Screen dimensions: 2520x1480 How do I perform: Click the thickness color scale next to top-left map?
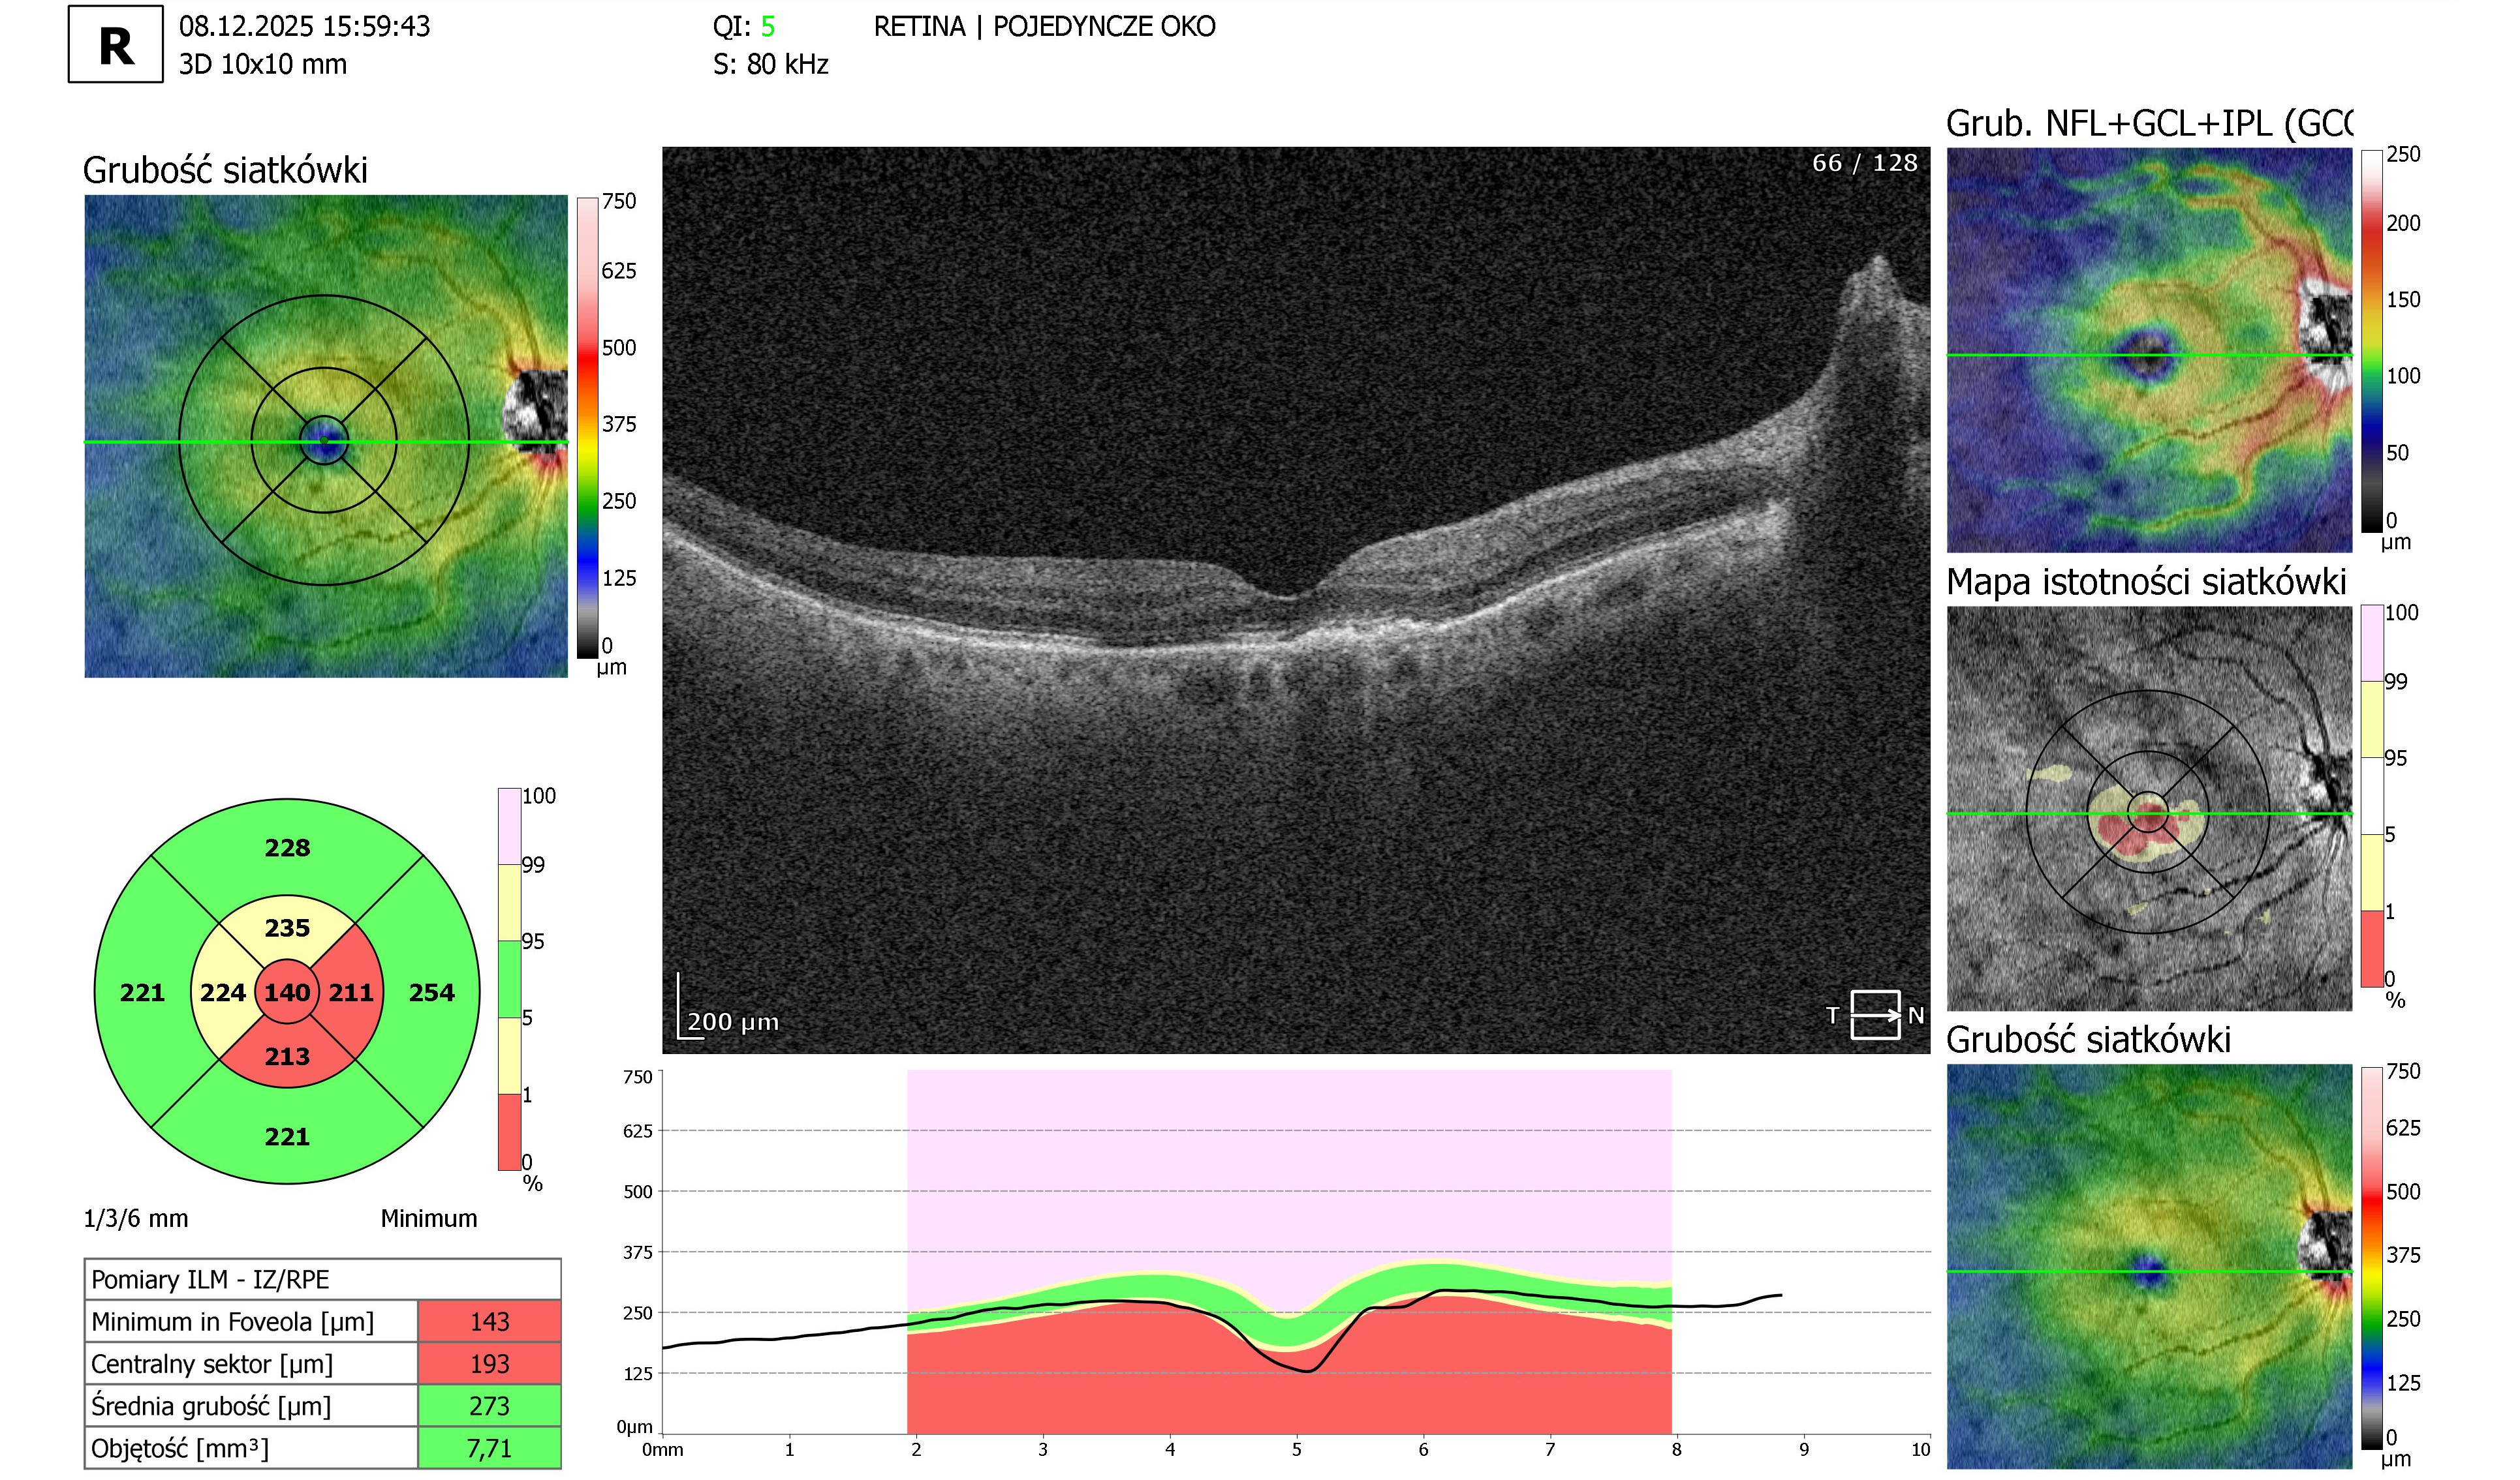(587, 428)
